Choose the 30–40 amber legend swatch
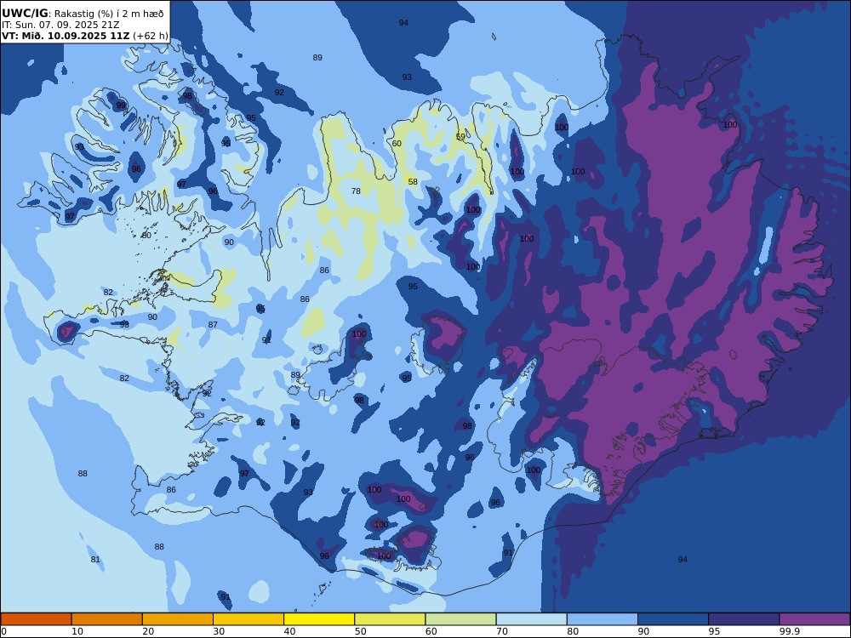This screenshot has height=638, width=851. point(248,619)
